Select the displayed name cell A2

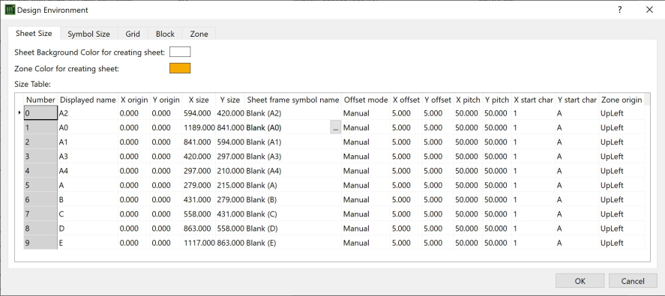coord(88,113)
